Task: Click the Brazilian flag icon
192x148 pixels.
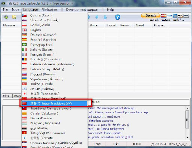Action: coord(24,45)
